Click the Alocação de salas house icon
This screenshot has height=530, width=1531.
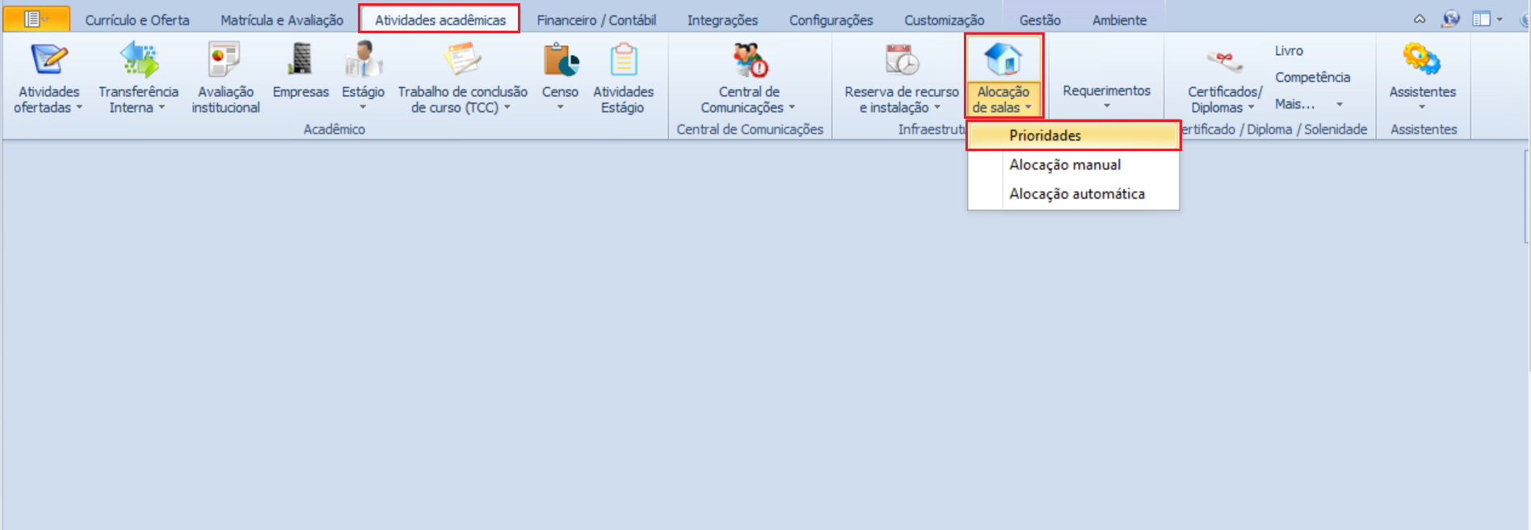[1003, 59]
